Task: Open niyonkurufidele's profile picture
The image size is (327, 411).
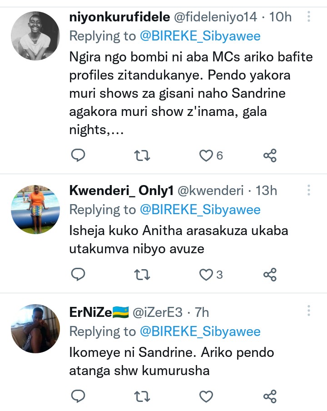Action: [x=35, y=35]
